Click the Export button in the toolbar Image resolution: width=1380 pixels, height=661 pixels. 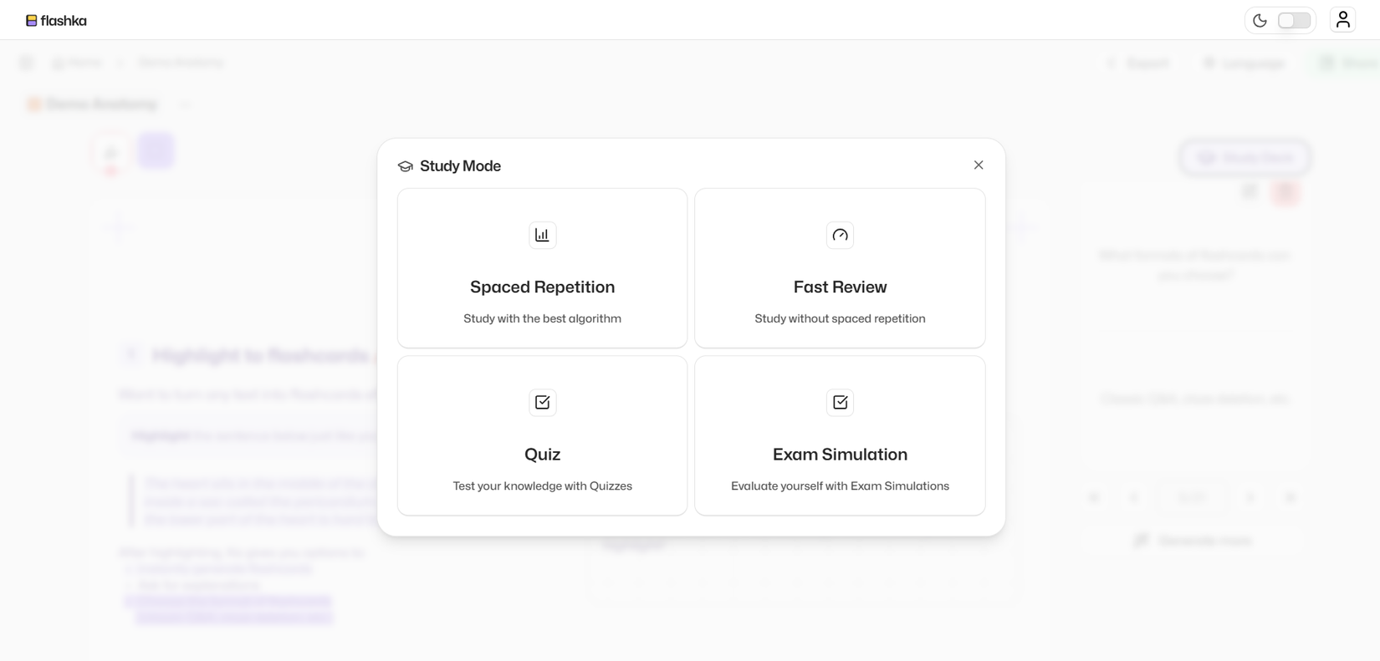(1138, 63)
